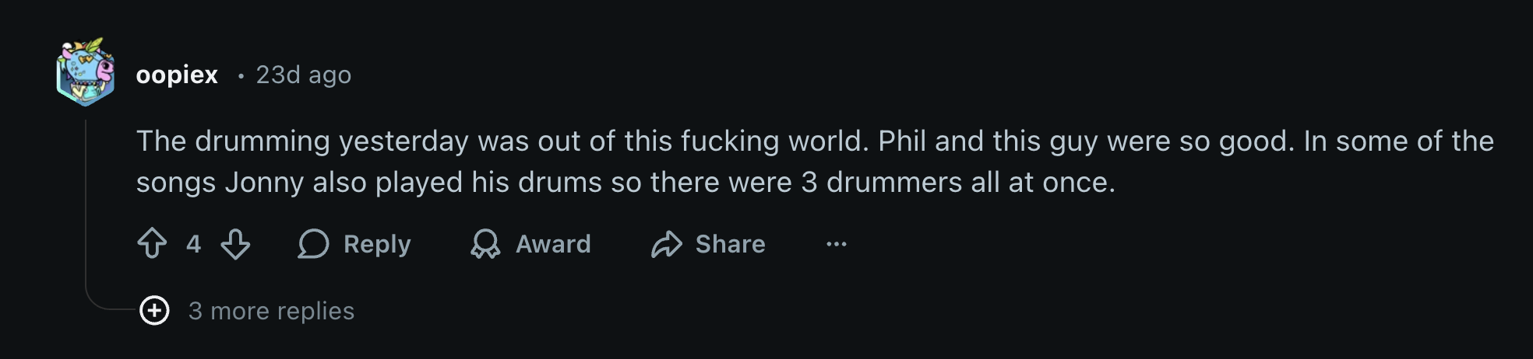Click the word "Phil" in the comment
1533x359 pixels.
901,141
